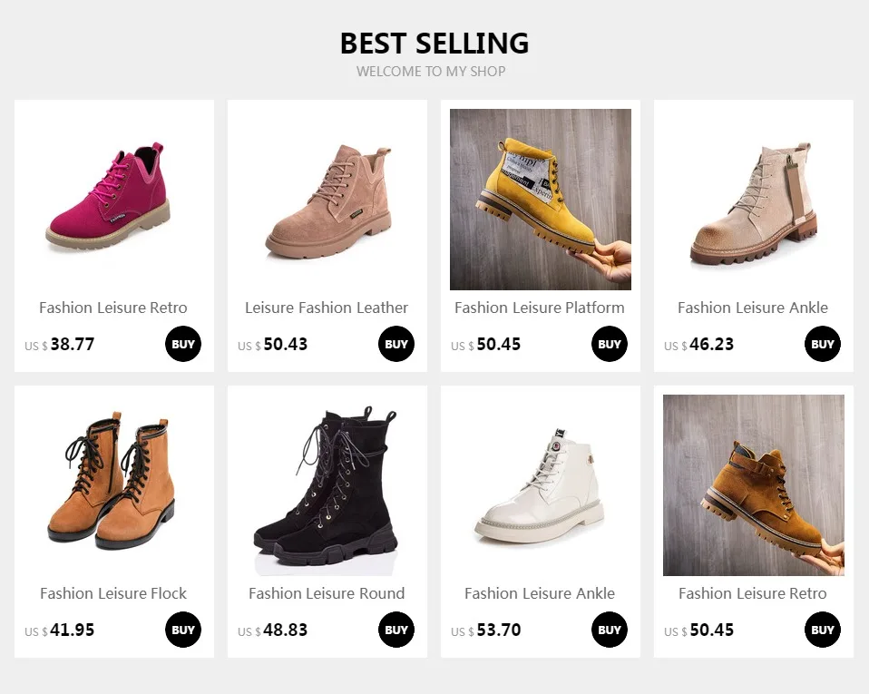Buy the $41.95 brown flock boots
Screen dimensions: 869x694
pos(183,630)
